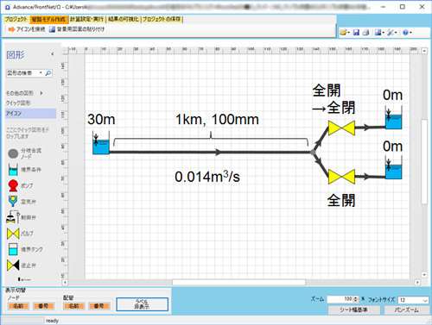Click the printer icon

tap(365, 33)
